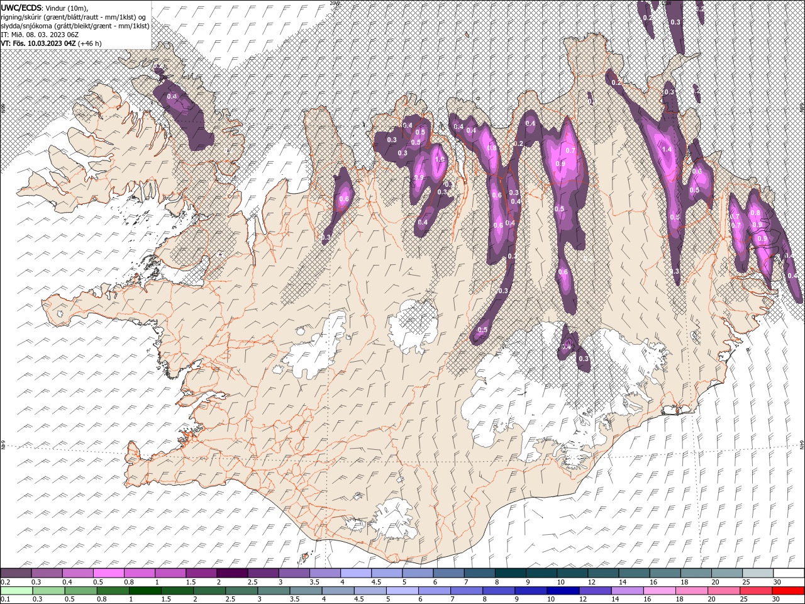Click the '12' number in upper legend
The width and height of the screenshot is (805, 604).
point(592,583)
